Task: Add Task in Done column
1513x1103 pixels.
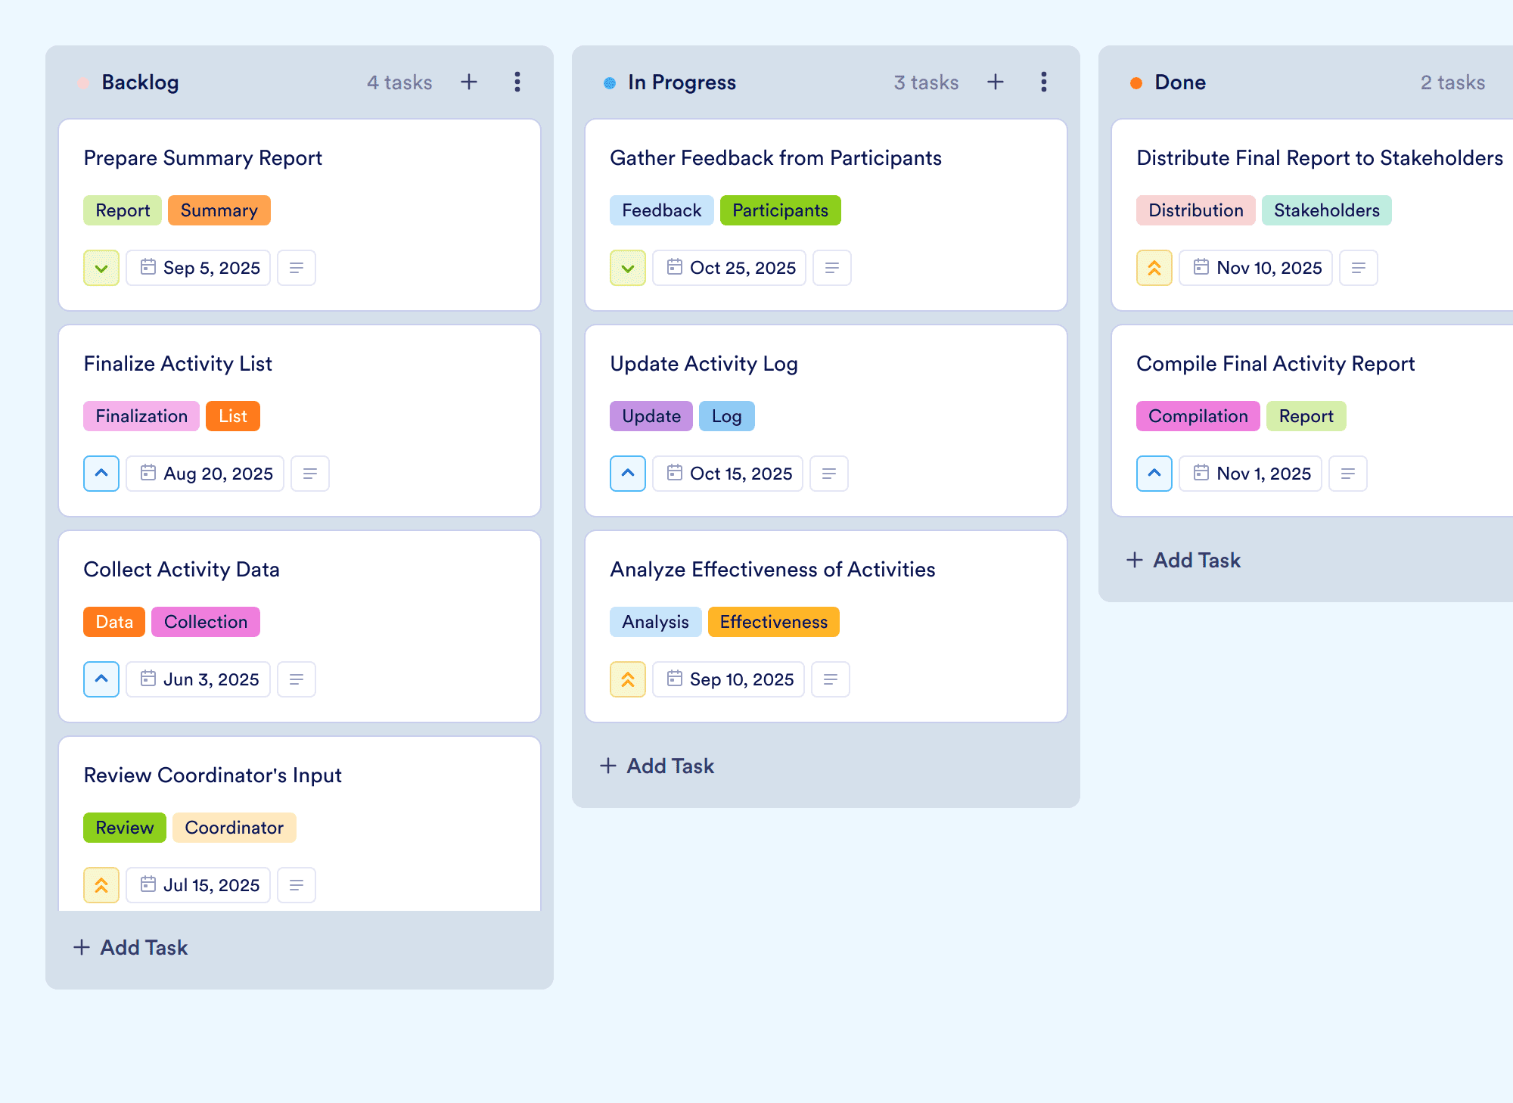Action: 1183,560
